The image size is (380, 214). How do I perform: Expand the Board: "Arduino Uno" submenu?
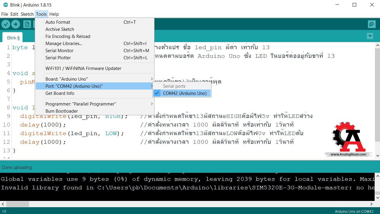click(x=94, y=79)
